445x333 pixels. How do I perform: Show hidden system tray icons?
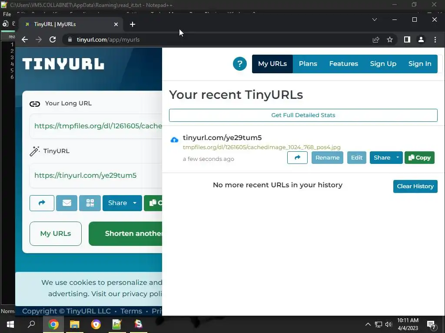(x=368, y=324)
